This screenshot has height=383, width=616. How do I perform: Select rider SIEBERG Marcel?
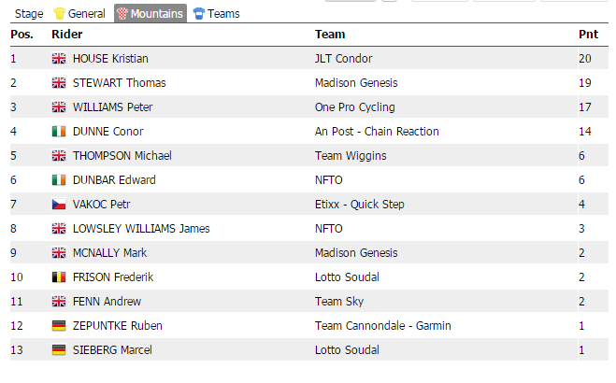click(x=112, y=350)
